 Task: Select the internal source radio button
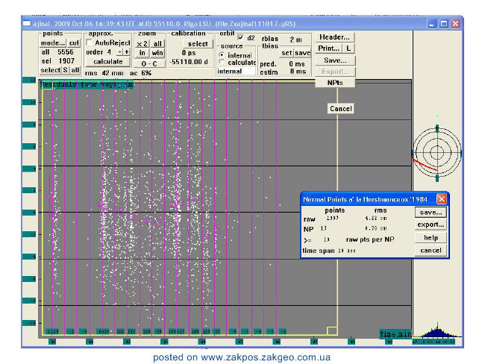[222, 55]
